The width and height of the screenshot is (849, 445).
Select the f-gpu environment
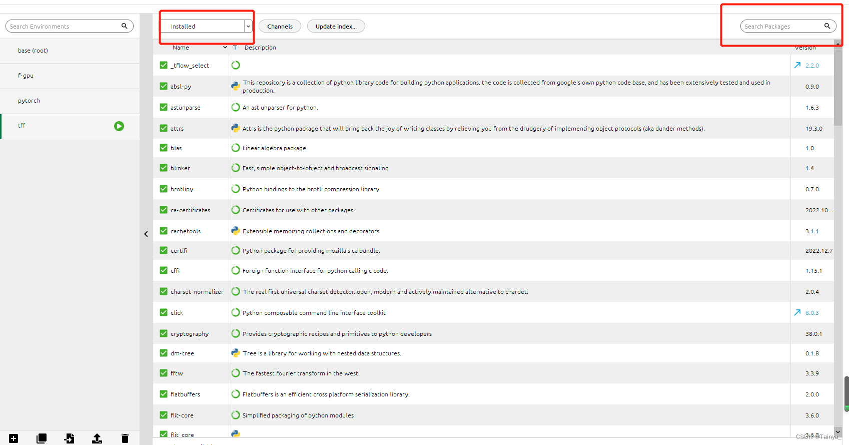tap(70, 76)
